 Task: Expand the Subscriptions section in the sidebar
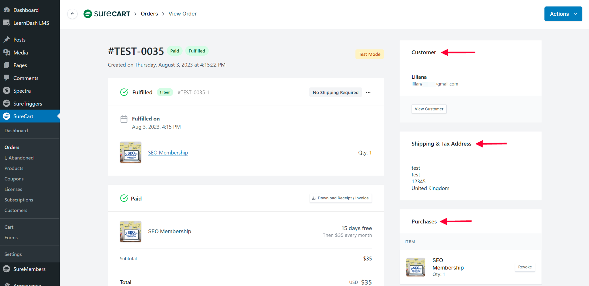click(x=19, y=200)
